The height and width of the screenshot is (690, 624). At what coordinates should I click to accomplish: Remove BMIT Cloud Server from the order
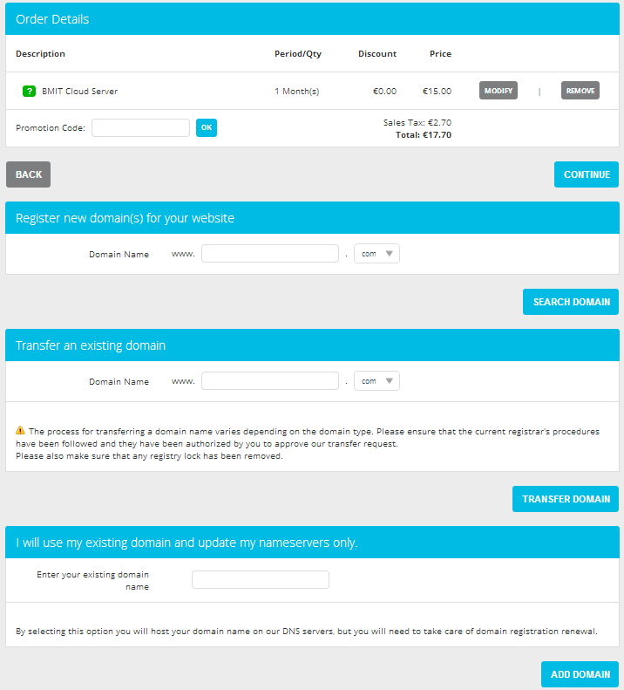(x=580, y=91)
